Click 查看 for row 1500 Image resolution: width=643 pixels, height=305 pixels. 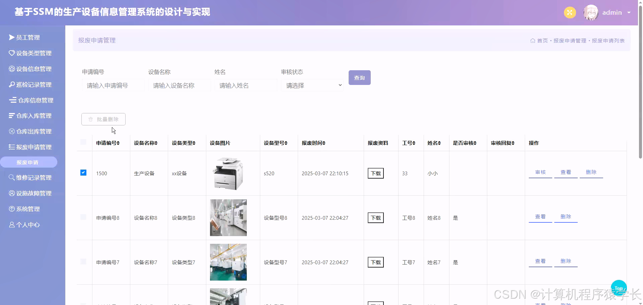(566, 173)
